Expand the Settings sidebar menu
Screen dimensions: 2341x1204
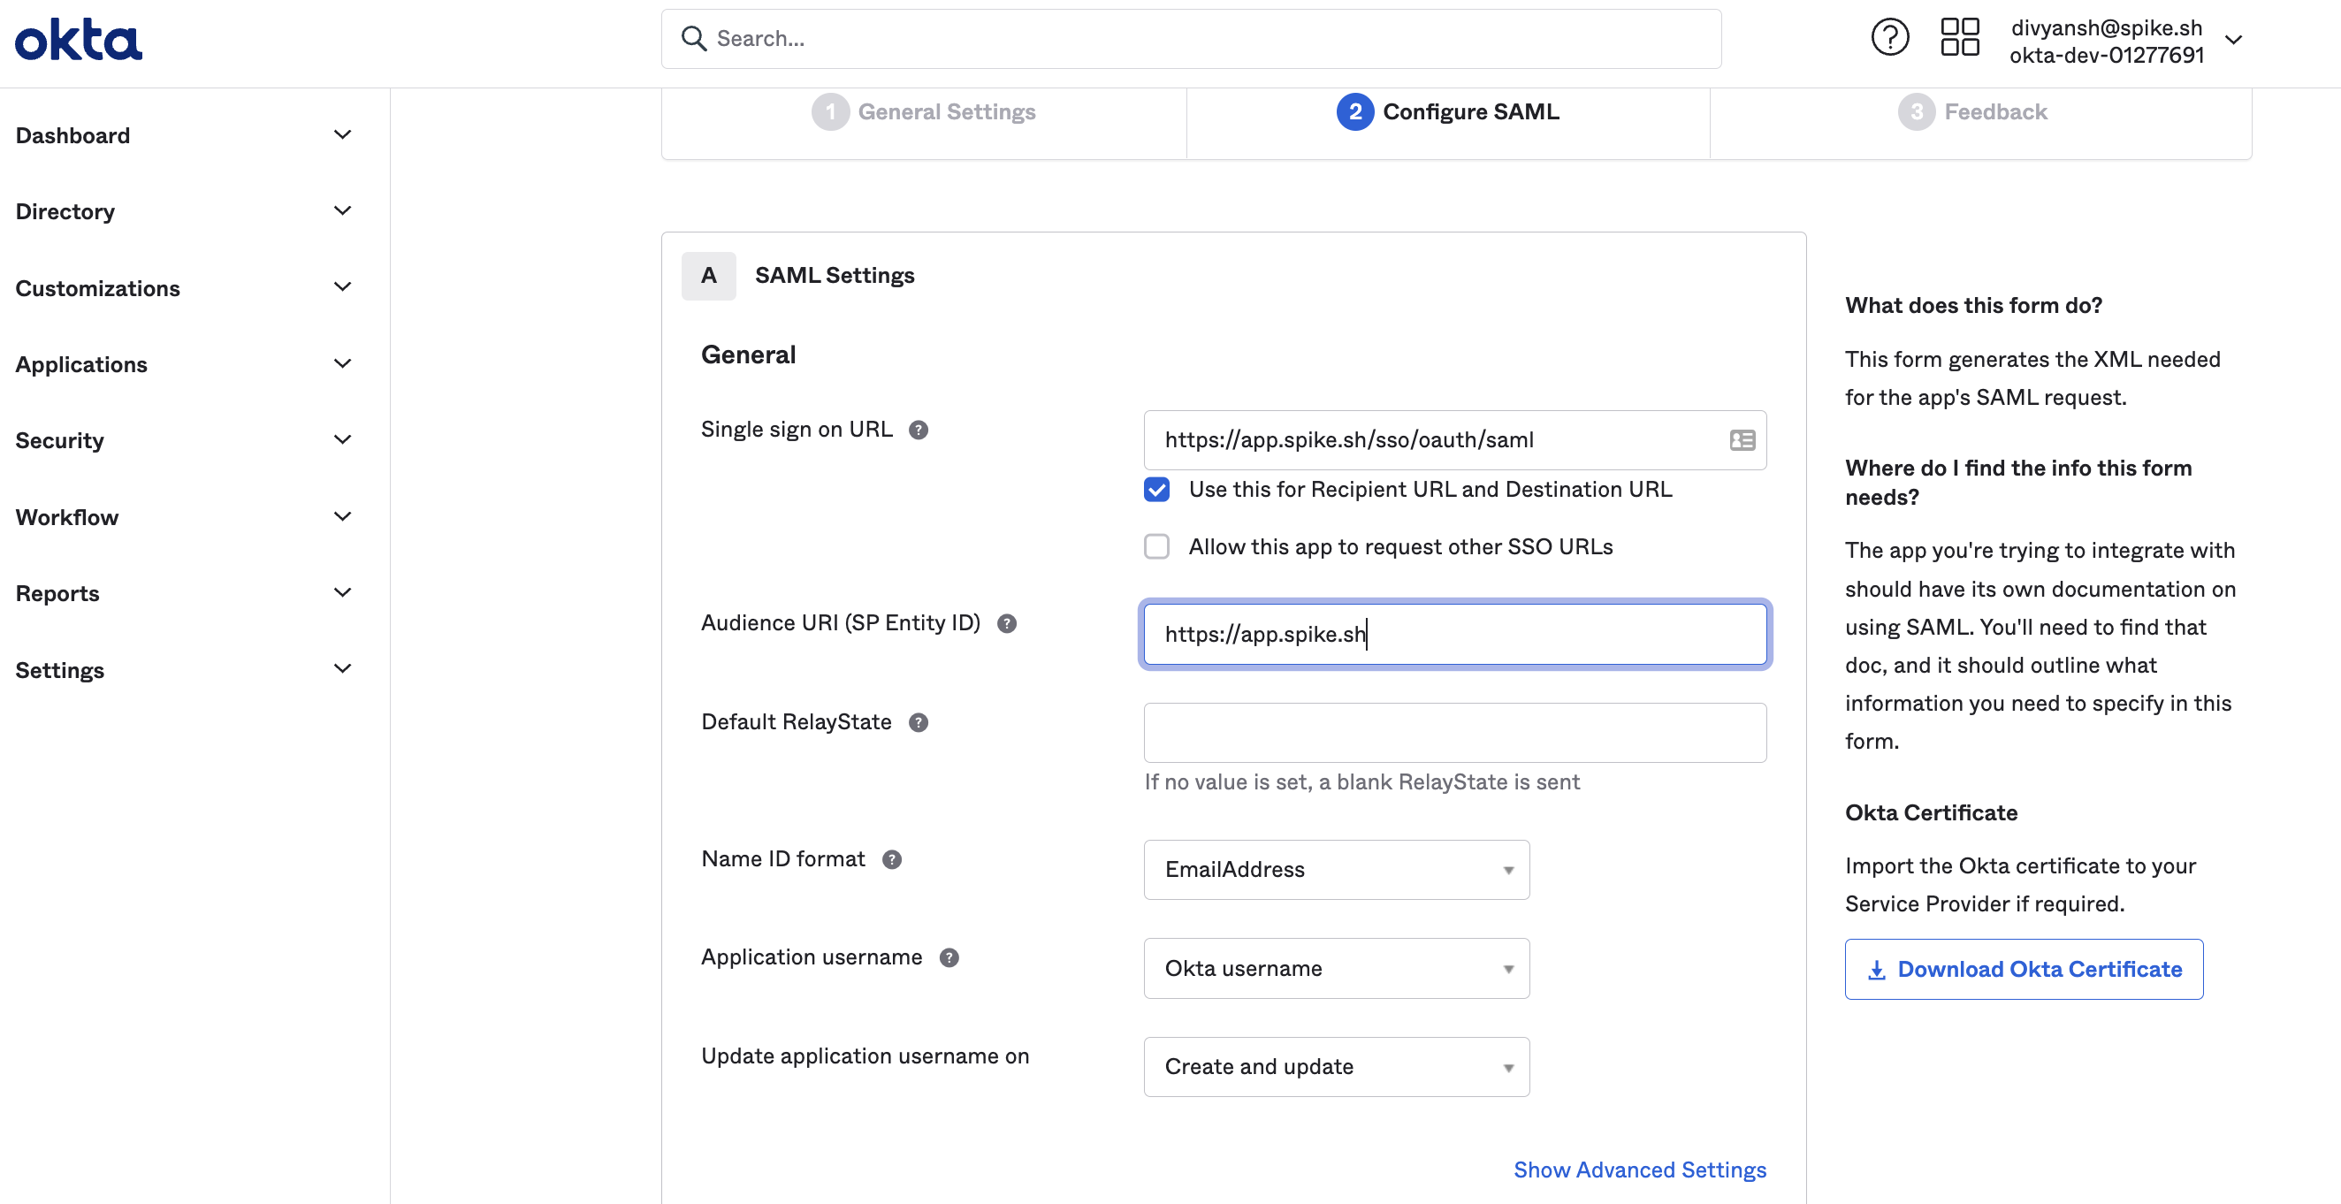[184, 670]
